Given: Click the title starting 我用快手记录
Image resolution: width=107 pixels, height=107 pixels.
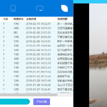Looking at the screenshot, I should (65, 72).
